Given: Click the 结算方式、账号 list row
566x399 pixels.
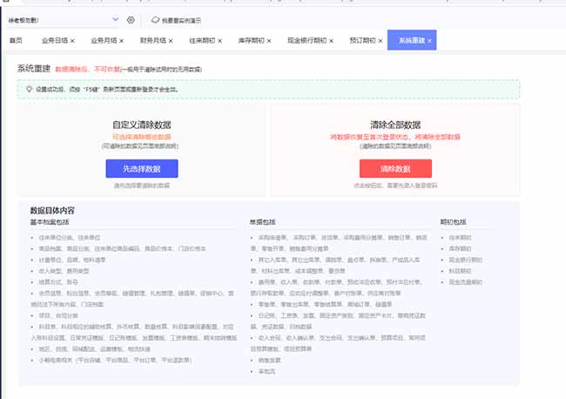Looking at the screenshot, I should tap(58, 282).
